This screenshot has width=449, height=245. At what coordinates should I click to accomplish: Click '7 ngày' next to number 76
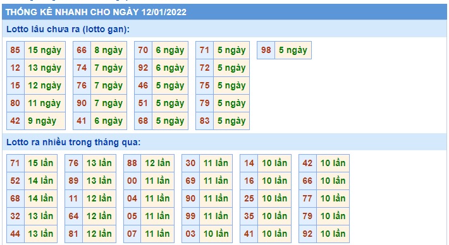tap(109, 85)
